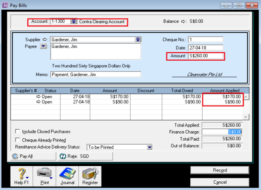This screenshot has width=261, height=190.
Task: Click the Total Owed column header
Action: point(182,90)
